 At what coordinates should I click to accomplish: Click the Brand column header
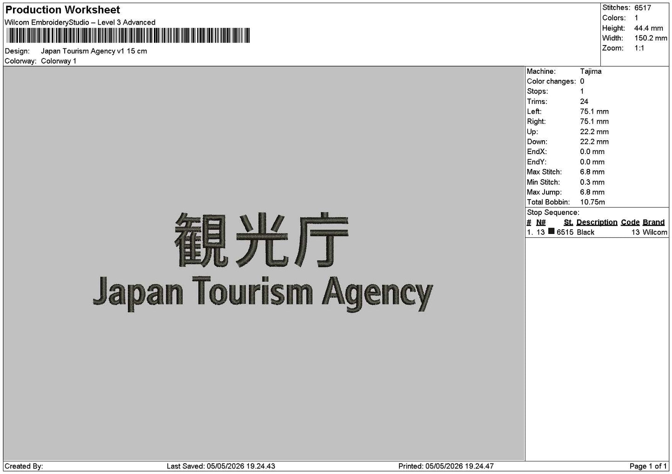click(x=653, y=222)
